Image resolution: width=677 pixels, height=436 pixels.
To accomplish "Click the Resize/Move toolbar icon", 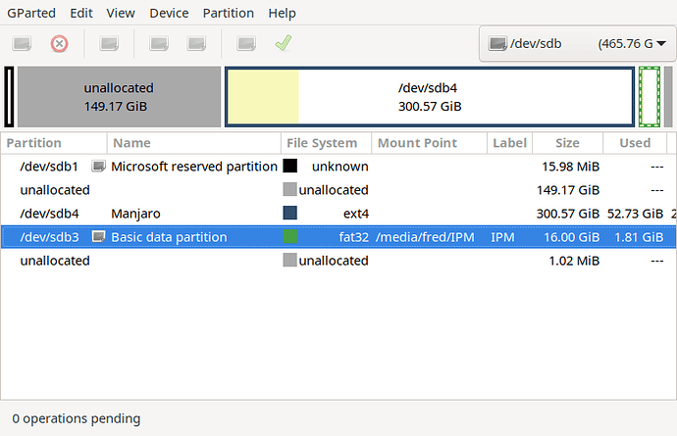I will pos(109,43).
